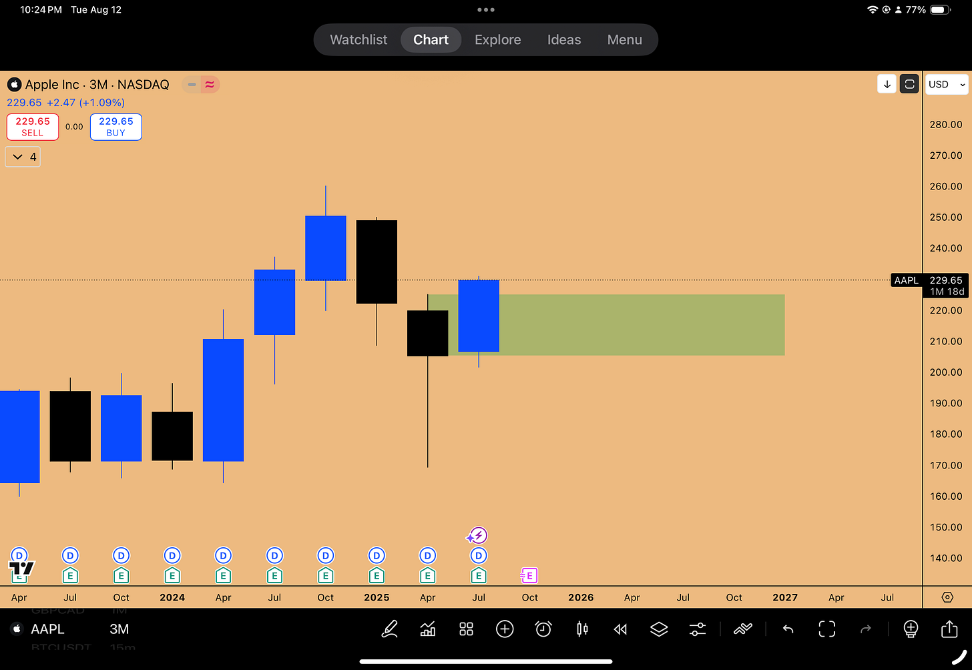Tap the purple E marker at Oct 2025
The height and width of the screenshot is (670, 972).
[x=529, y=575]
